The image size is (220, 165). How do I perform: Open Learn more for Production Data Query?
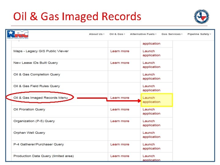(120, 156)
